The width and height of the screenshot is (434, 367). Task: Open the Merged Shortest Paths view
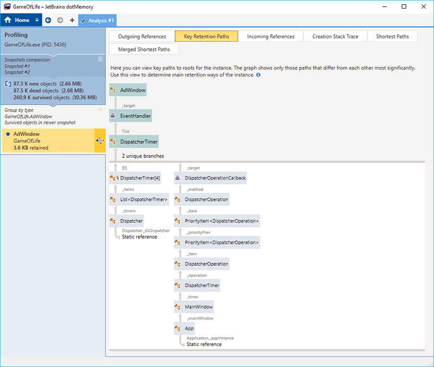tap(144, 49)
